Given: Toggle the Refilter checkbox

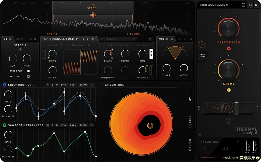Looking at the screenshot, I should point(28,76).
